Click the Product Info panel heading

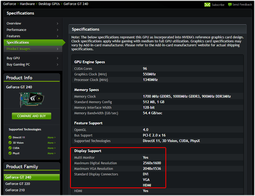(x=19, y=78)
